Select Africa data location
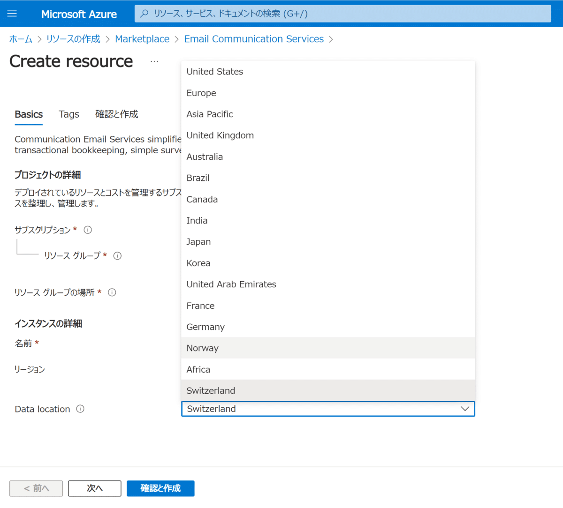563x508 pixels. [x=328, y=369]
